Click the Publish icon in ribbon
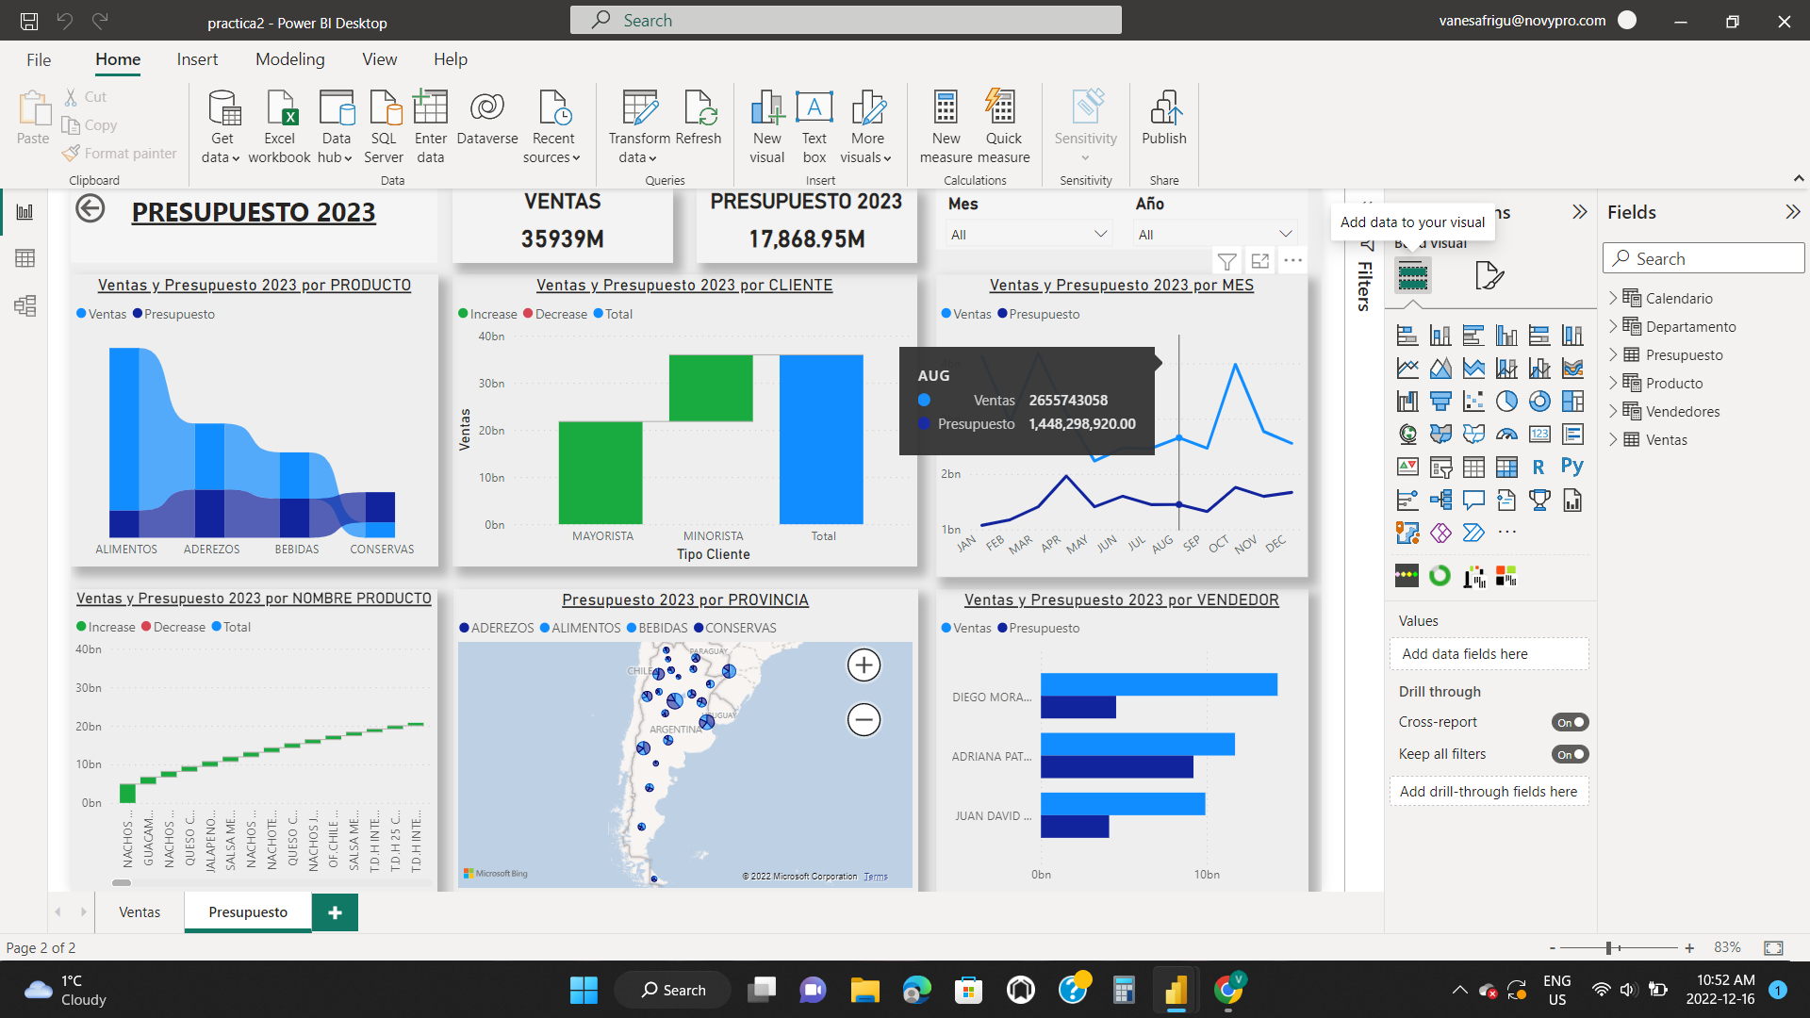1810x1018 pixels. pyautogui.click(x=1164, y=119)
